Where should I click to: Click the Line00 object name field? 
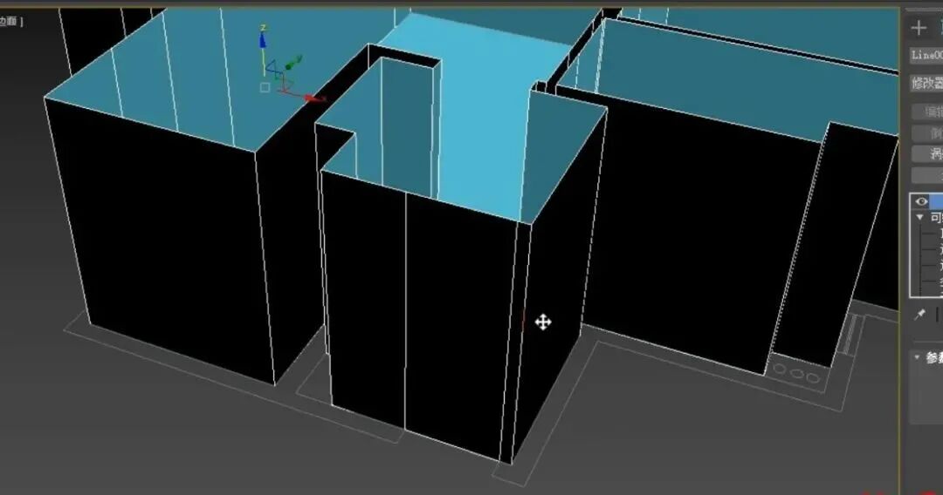click(926, 55)
